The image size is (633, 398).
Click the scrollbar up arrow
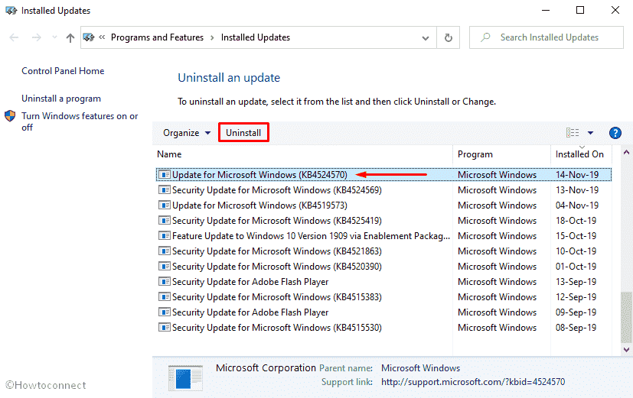(x=626, y=152)
